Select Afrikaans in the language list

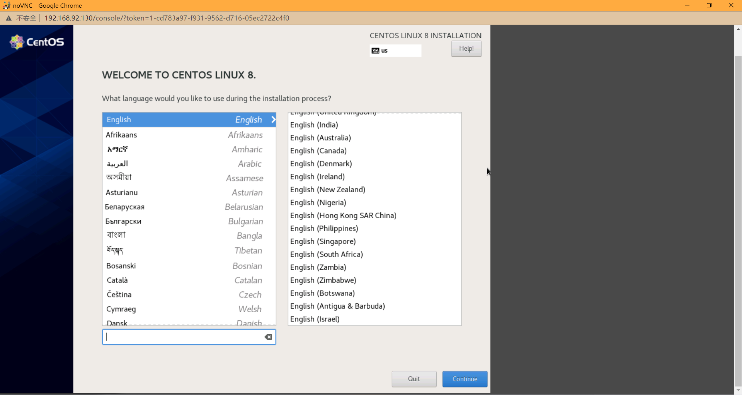point(189,135)
